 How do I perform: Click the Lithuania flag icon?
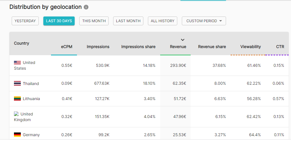click(17, 99)
